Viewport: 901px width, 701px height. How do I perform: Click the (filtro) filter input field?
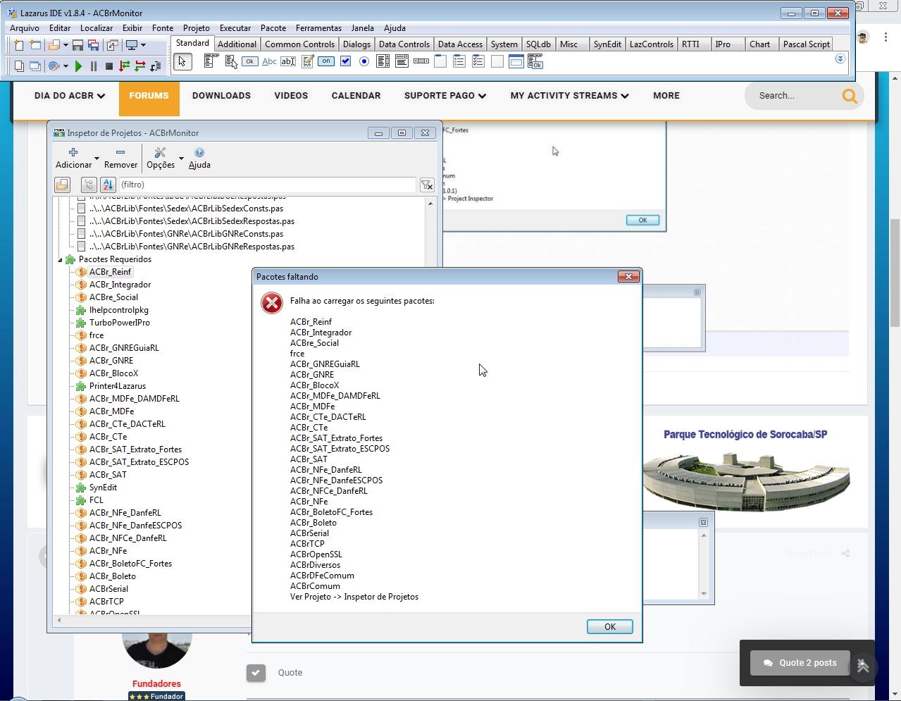click(268, 185)
